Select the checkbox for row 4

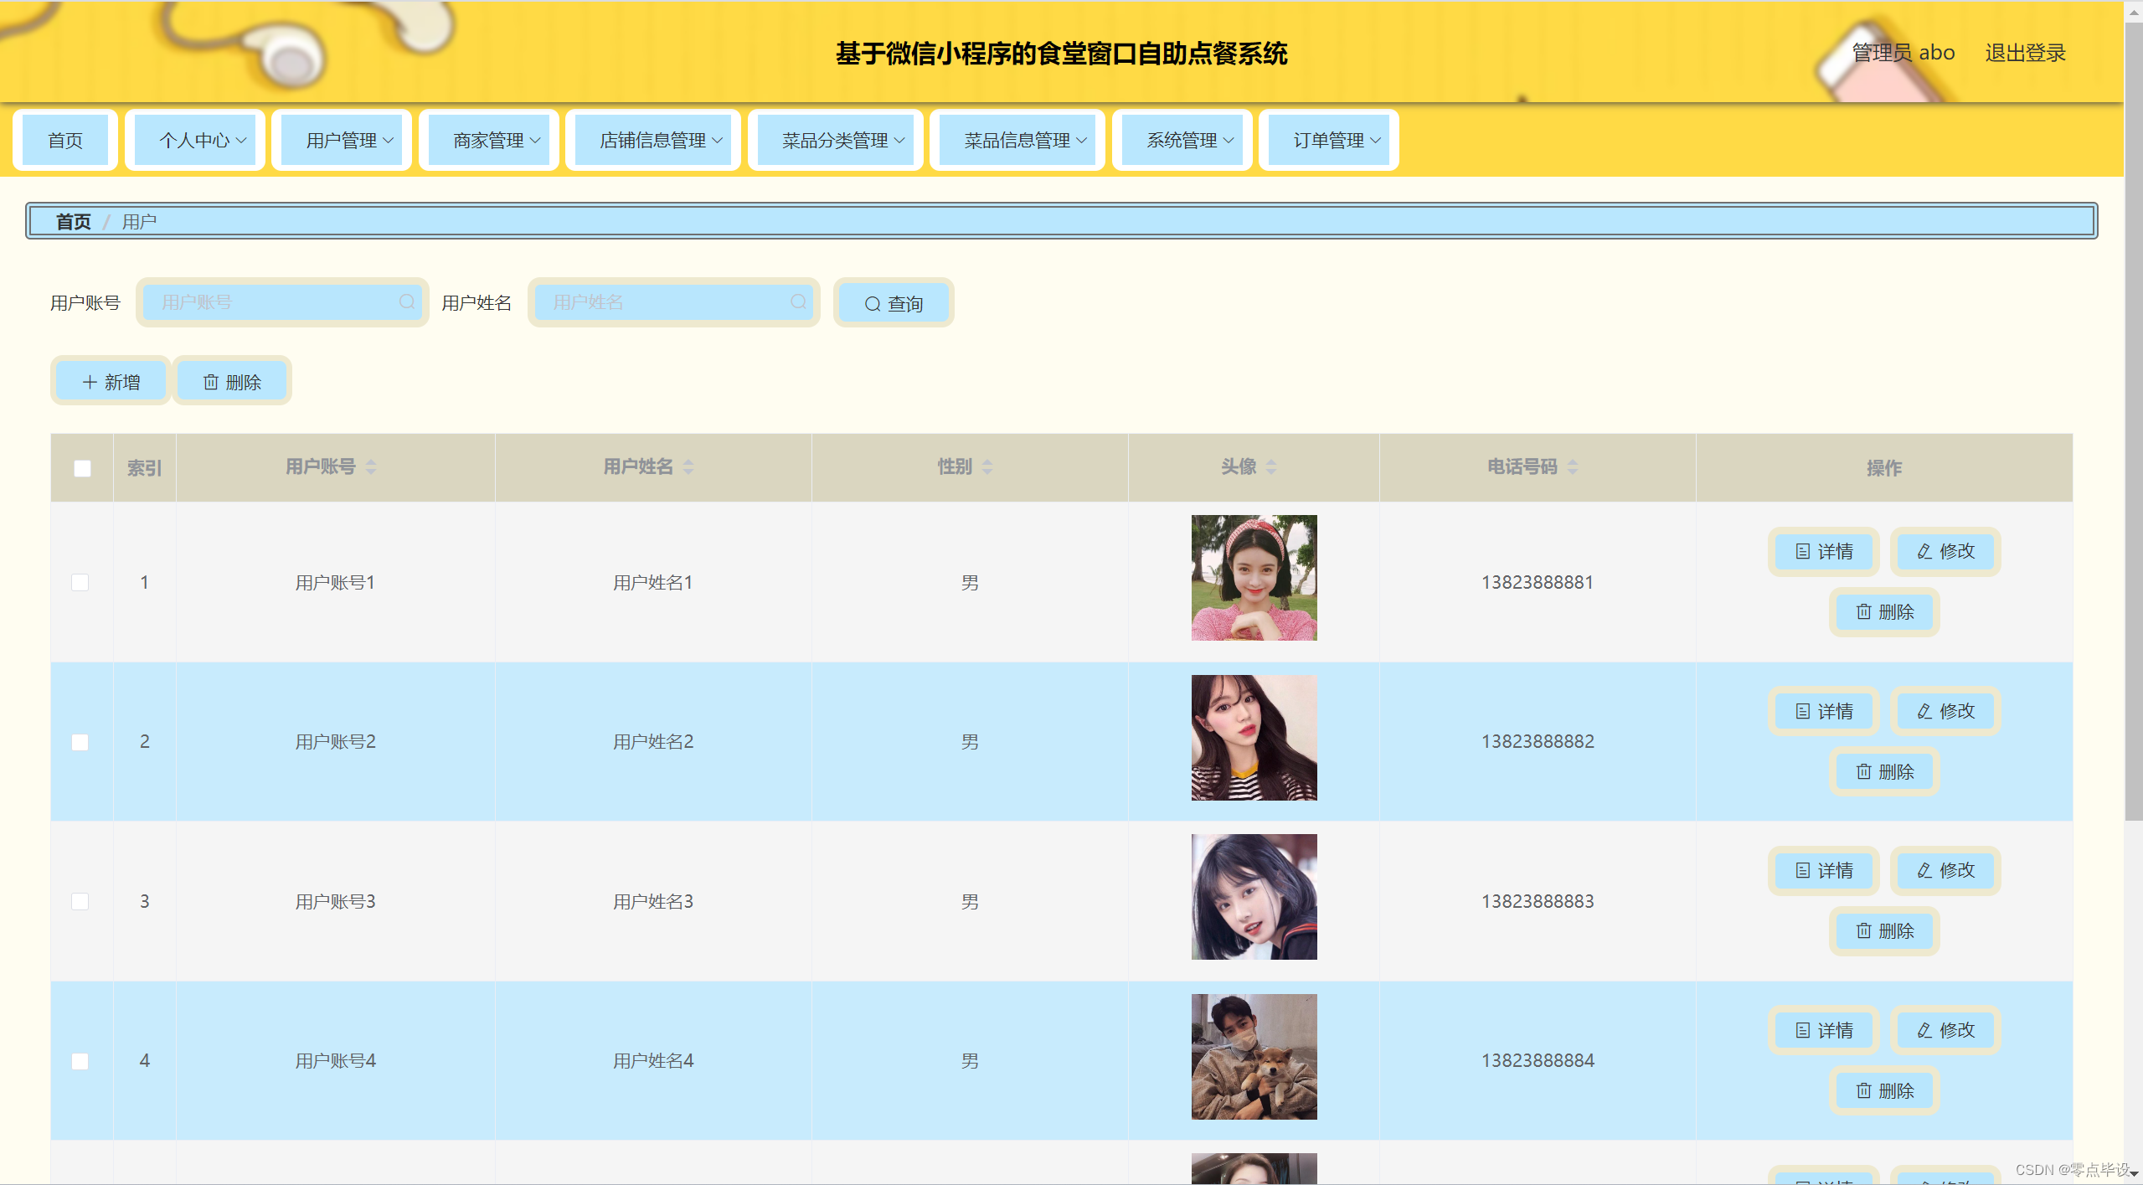pyautogui.click(x=80, y=1062)
